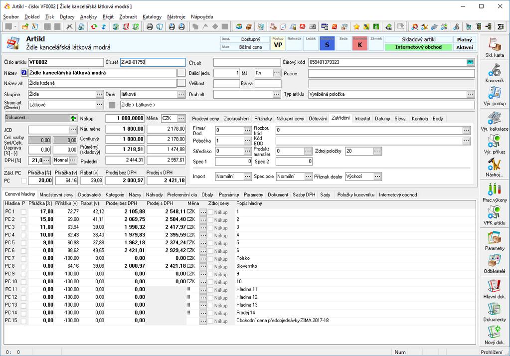510x356 pixels.
Task: Open the VPK artiklu sidebar icon
Action: click(x=495, y=212)
